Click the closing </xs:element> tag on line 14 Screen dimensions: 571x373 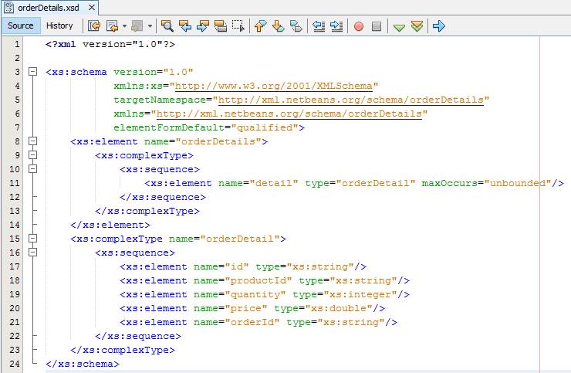[x=110, y=225]
